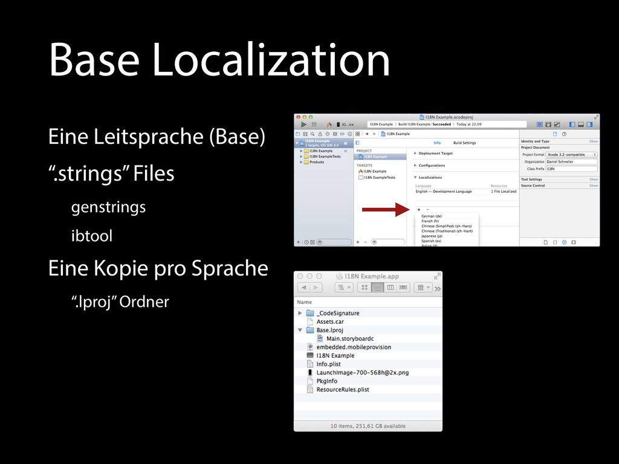The width and height of the screenshot is (619, 464).
Task: Toggle the Navigator pane visibility
Action: [x=572, y=124]
